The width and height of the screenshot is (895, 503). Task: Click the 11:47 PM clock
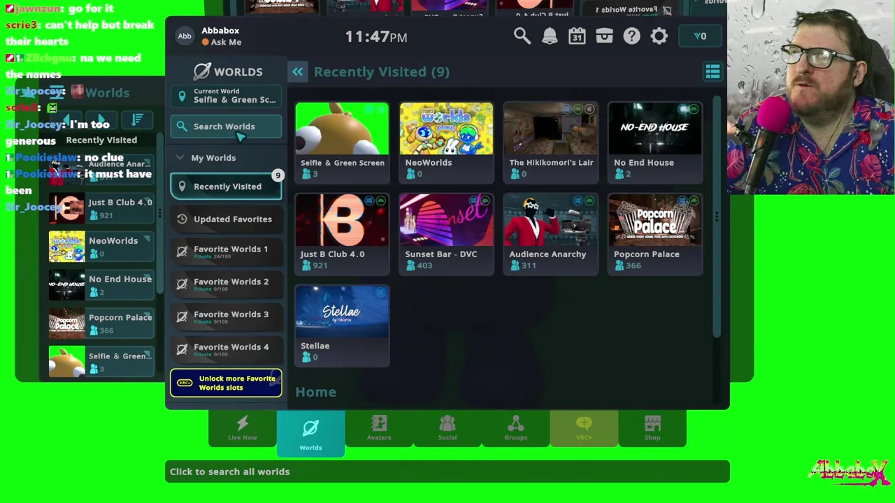pos(376,36)
